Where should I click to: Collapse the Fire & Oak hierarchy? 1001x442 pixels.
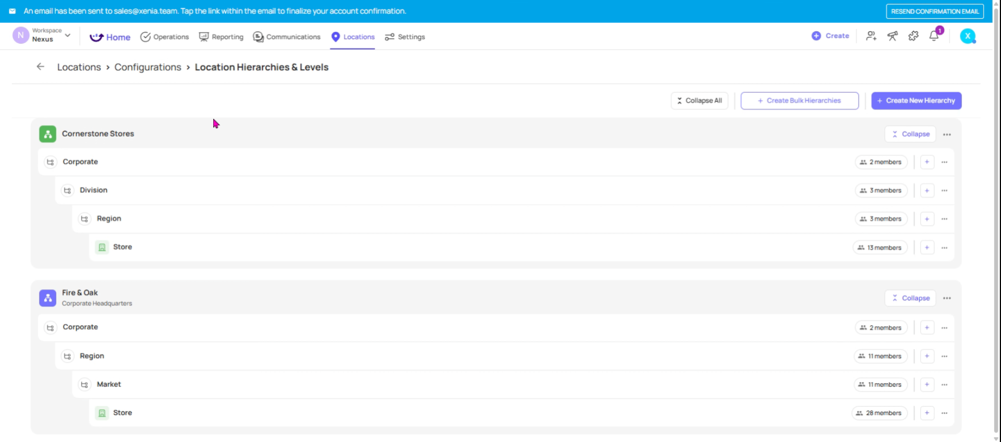coord(910,298)
